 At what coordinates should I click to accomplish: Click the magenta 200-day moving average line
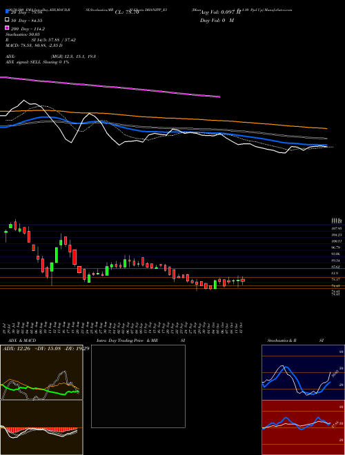[110, 86]
